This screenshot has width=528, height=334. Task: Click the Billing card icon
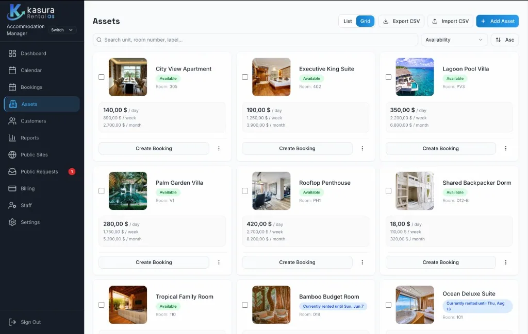[12, 188]
